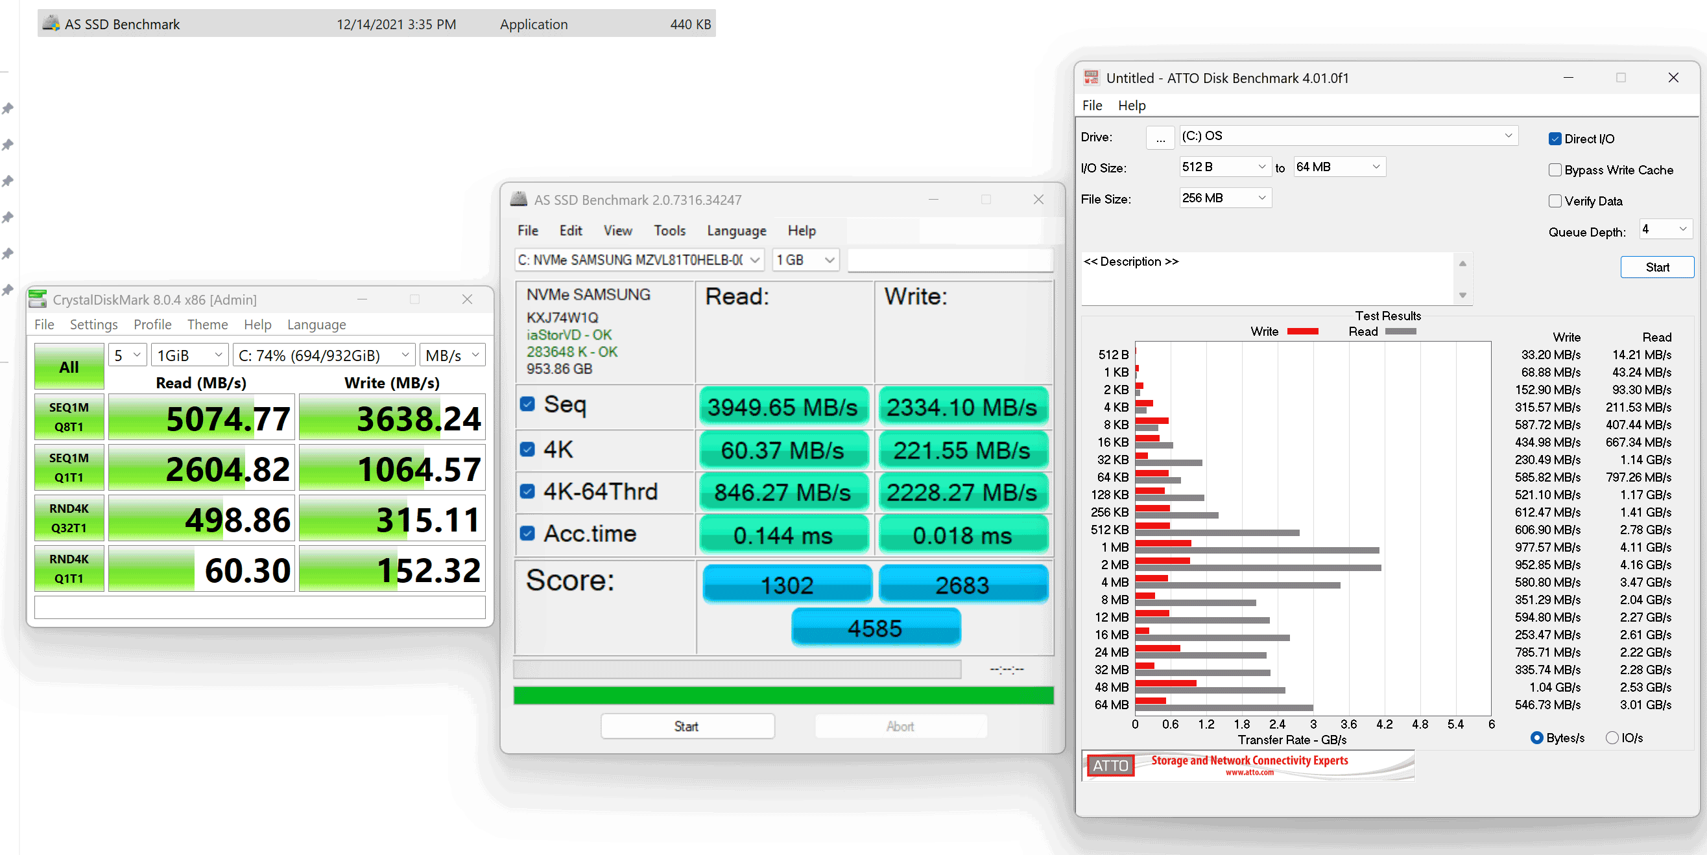This screenshot has width=1707, height=855.
Task: Click the AS SSD Benchmark file icon in list
Action: click(51, 24)
